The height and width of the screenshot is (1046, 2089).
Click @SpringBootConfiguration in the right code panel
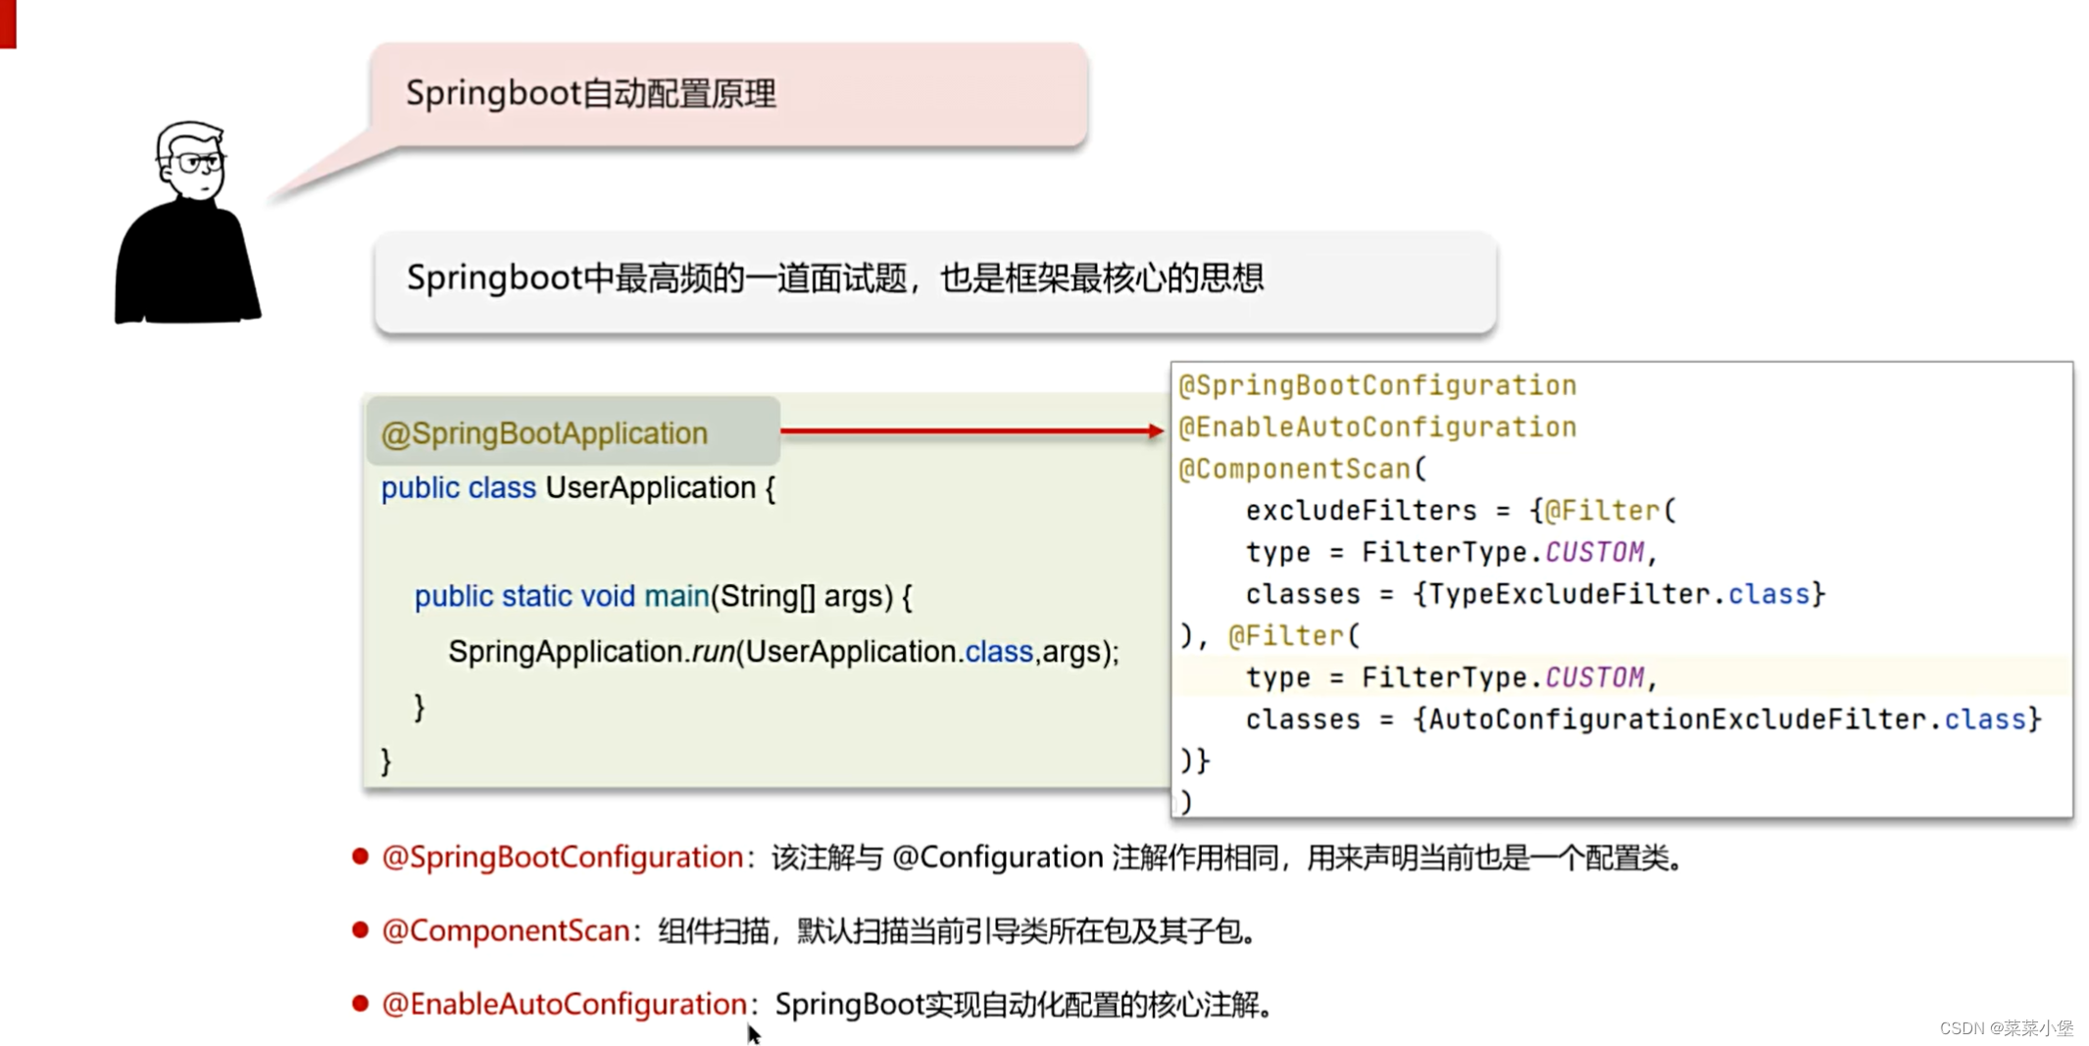(1377, 385)
